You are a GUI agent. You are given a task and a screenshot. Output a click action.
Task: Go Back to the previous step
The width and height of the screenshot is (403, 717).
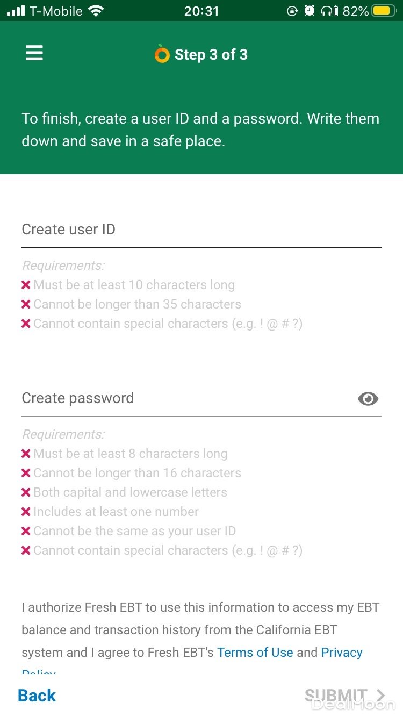(x=37, y=696)
